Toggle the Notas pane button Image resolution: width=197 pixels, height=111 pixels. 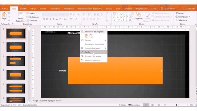coord(122,105)
